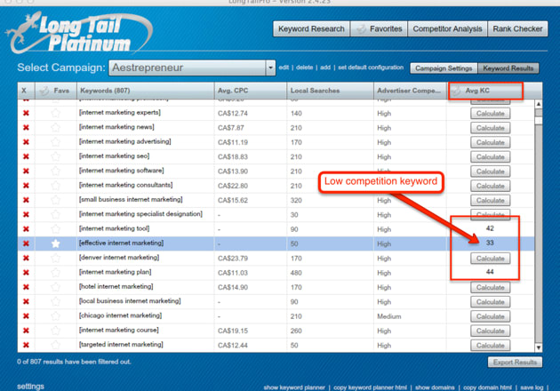This screenshot has height=391, width=560.
Task: Remove internet marketing tool keyword row
Action: (x=26, y=229)
